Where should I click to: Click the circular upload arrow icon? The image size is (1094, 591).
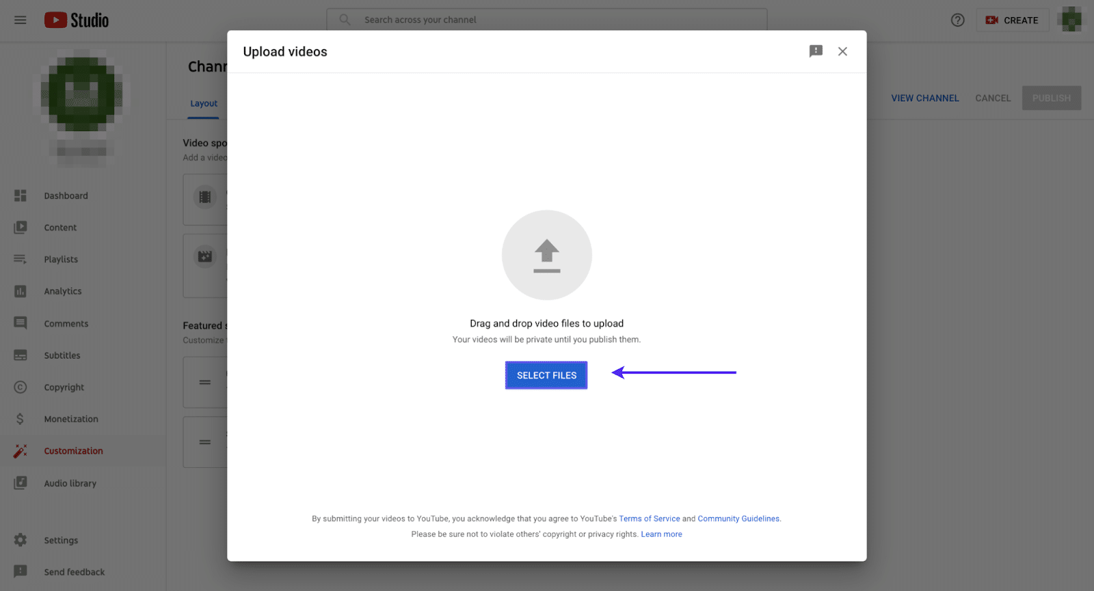(x=546, y=255)
